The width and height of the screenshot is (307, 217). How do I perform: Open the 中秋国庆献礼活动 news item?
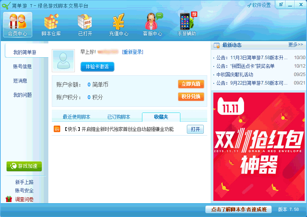[235, 75]
